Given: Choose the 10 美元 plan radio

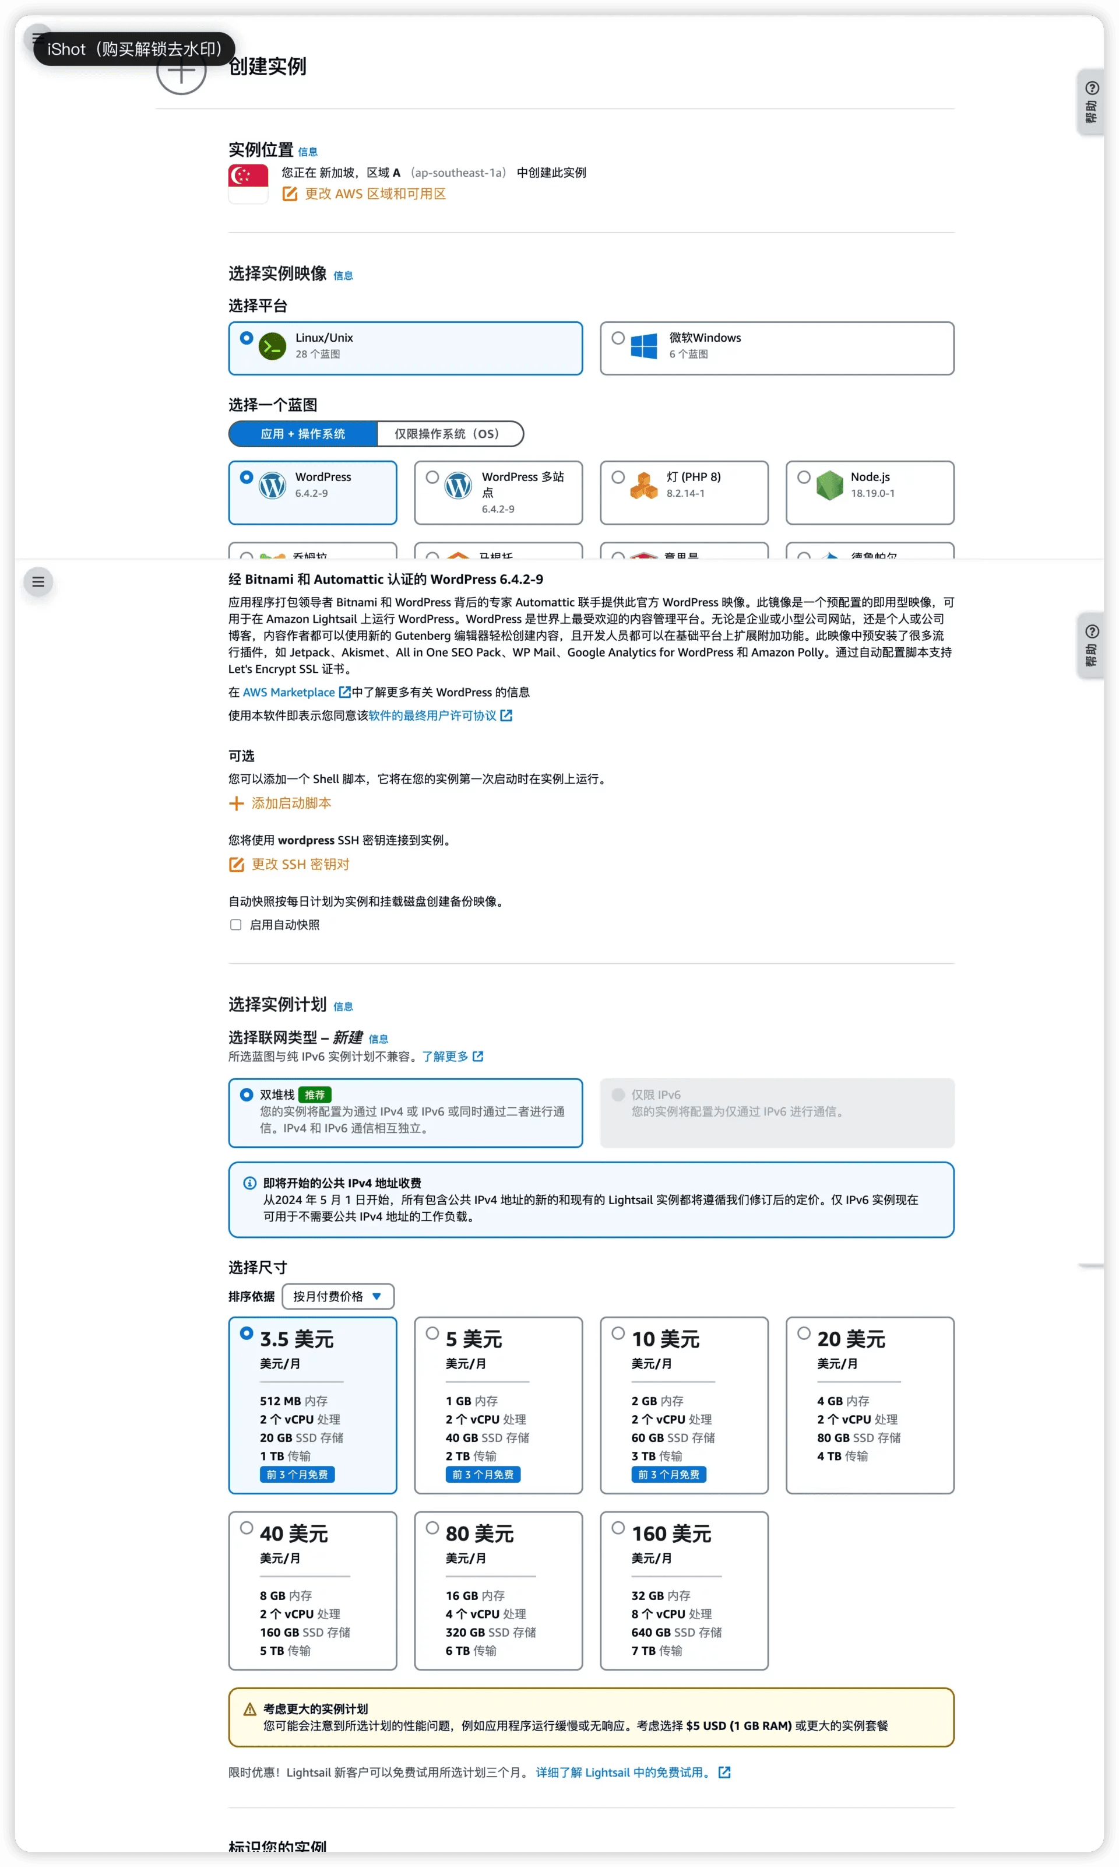Looking at the screenshot, I should [x=618, y=1333].
